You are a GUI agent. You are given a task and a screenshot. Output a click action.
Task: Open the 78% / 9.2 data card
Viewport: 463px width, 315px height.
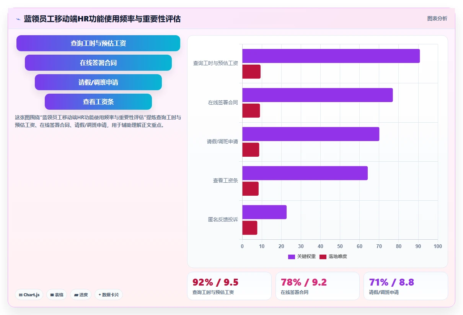coord(318,286)
